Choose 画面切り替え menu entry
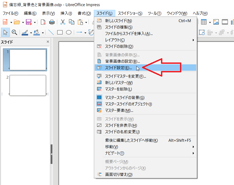The image size is (234, 185). (145, 174)
